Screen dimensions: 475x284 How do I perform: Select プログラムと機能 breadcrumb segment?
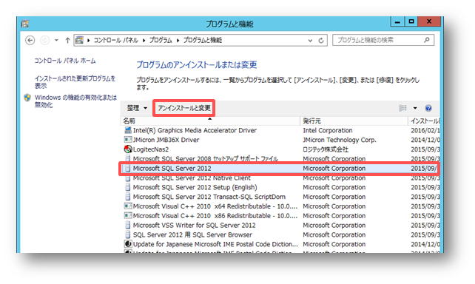(x=203, y=40)
